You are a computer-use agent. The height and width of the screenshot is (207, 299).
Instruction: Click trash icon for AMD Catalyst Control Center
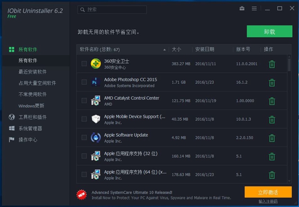[272, 101]
